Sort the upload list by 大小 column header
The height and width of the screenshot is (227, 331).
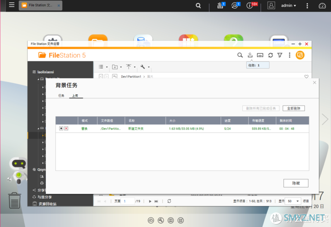(x=193, y=121)
